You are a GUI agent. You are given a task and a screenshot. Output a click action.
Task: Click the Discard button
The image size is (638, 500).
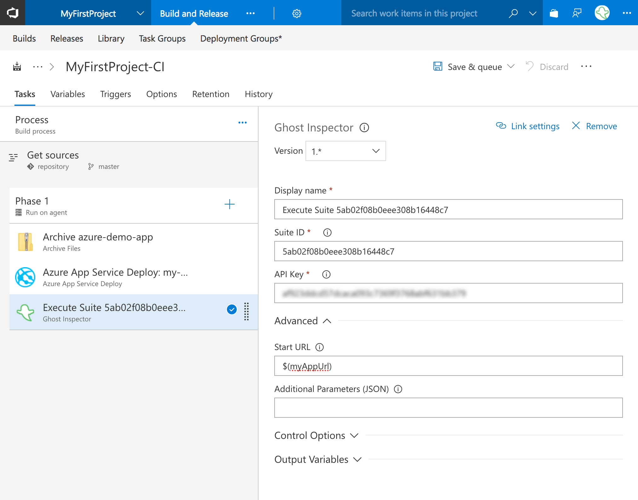(x=547, y=67)
